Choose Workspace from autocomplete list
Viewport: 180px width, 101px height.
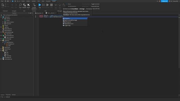pos(75,22)
